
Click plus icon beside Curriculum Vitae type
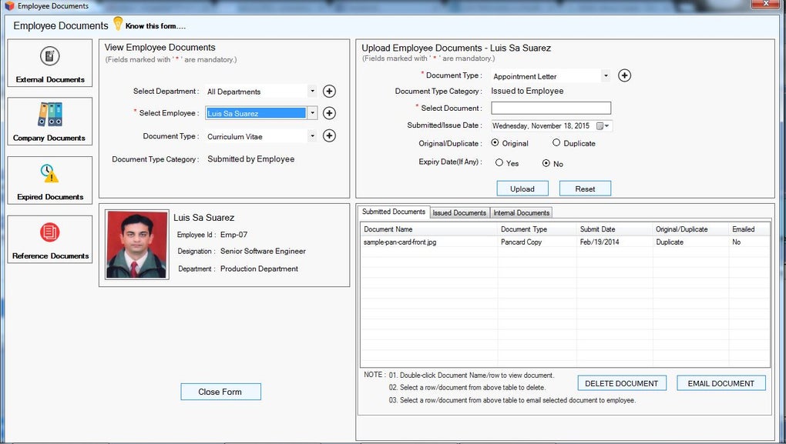[329, 135]
